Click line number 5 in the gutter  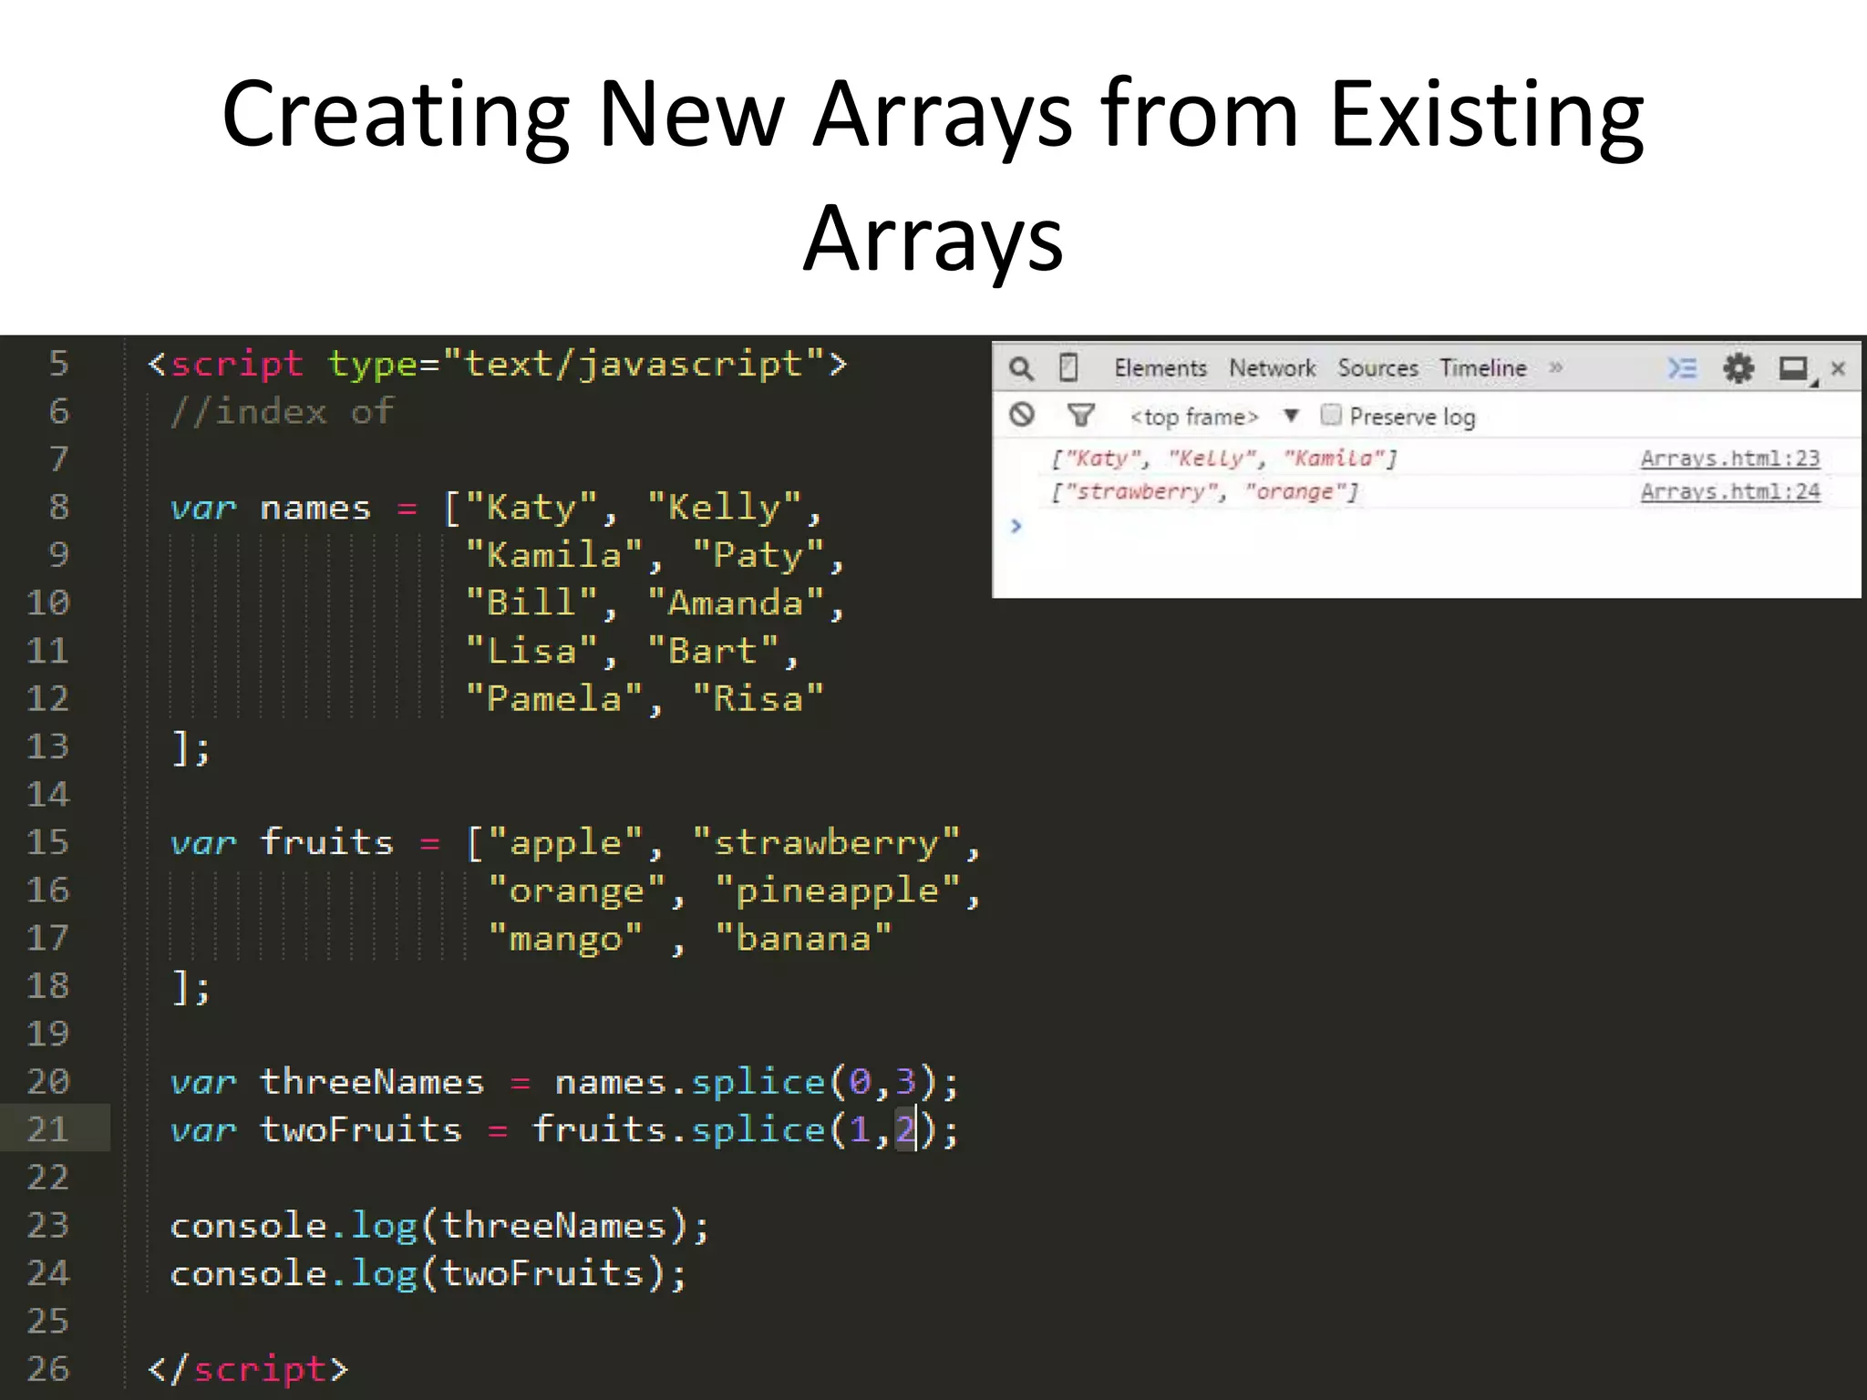pyautogui.click(x=58, y=364)
